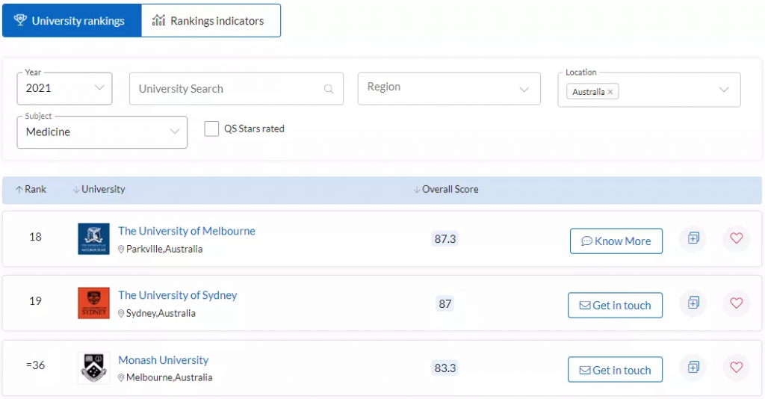
Task: Tick the QS Stars rated checkbox
Action: coord(211,129)
